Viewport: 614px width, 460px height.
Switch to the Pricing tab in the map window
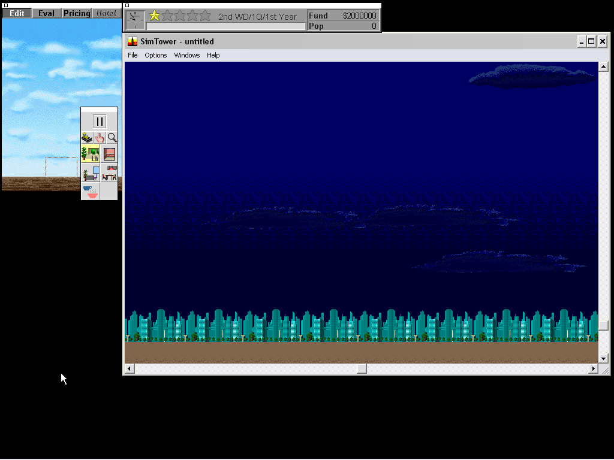(x=77, y=13)
